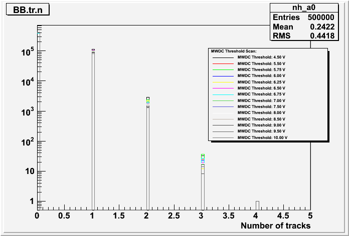The height and width of the screenshot is (236, 349).
Task: Click the histogram bar at 2 tracks
Action: (148, 153)
